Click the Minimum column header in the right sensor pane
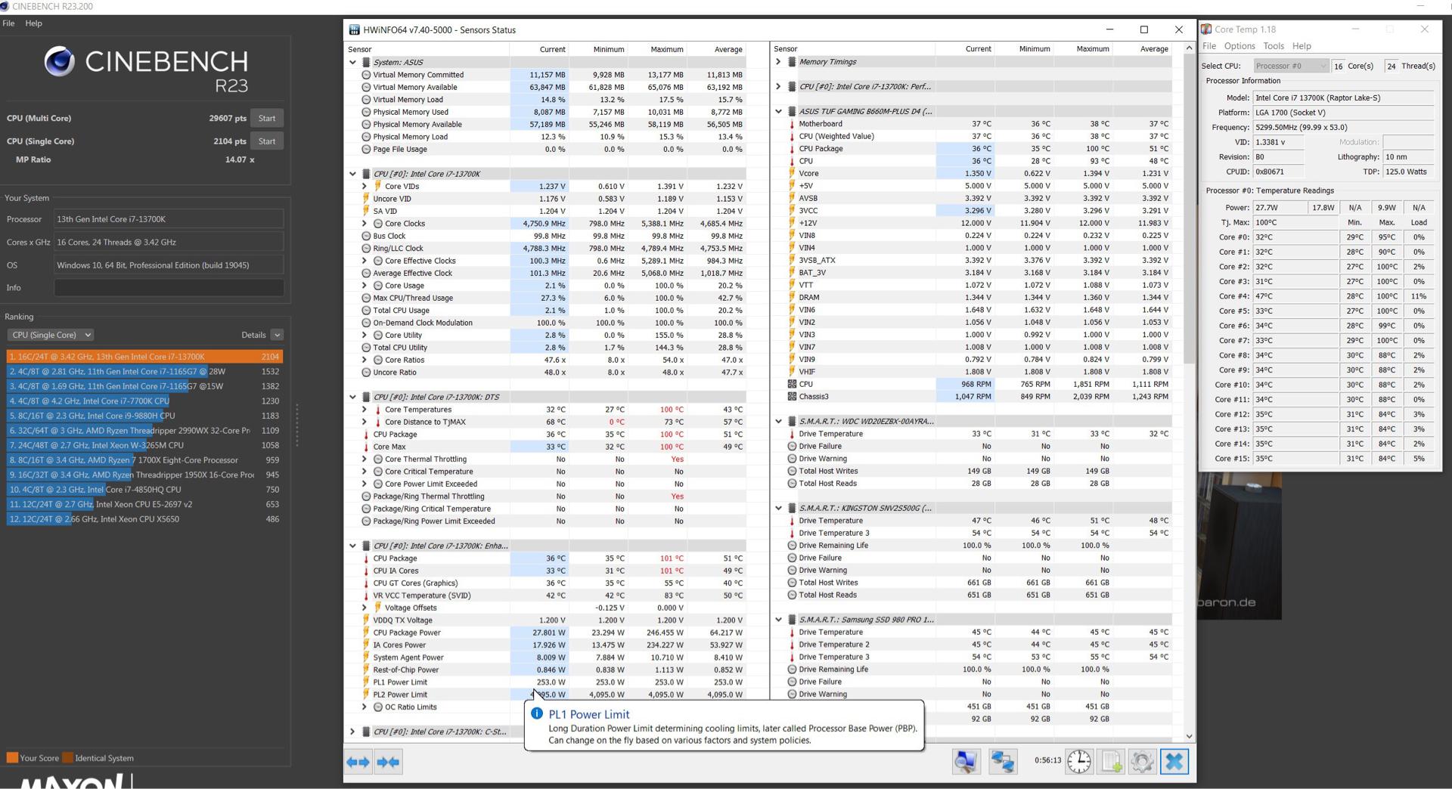This screenshot has width=1452, height=789. pyautogui.click(x=1023, y=49)
